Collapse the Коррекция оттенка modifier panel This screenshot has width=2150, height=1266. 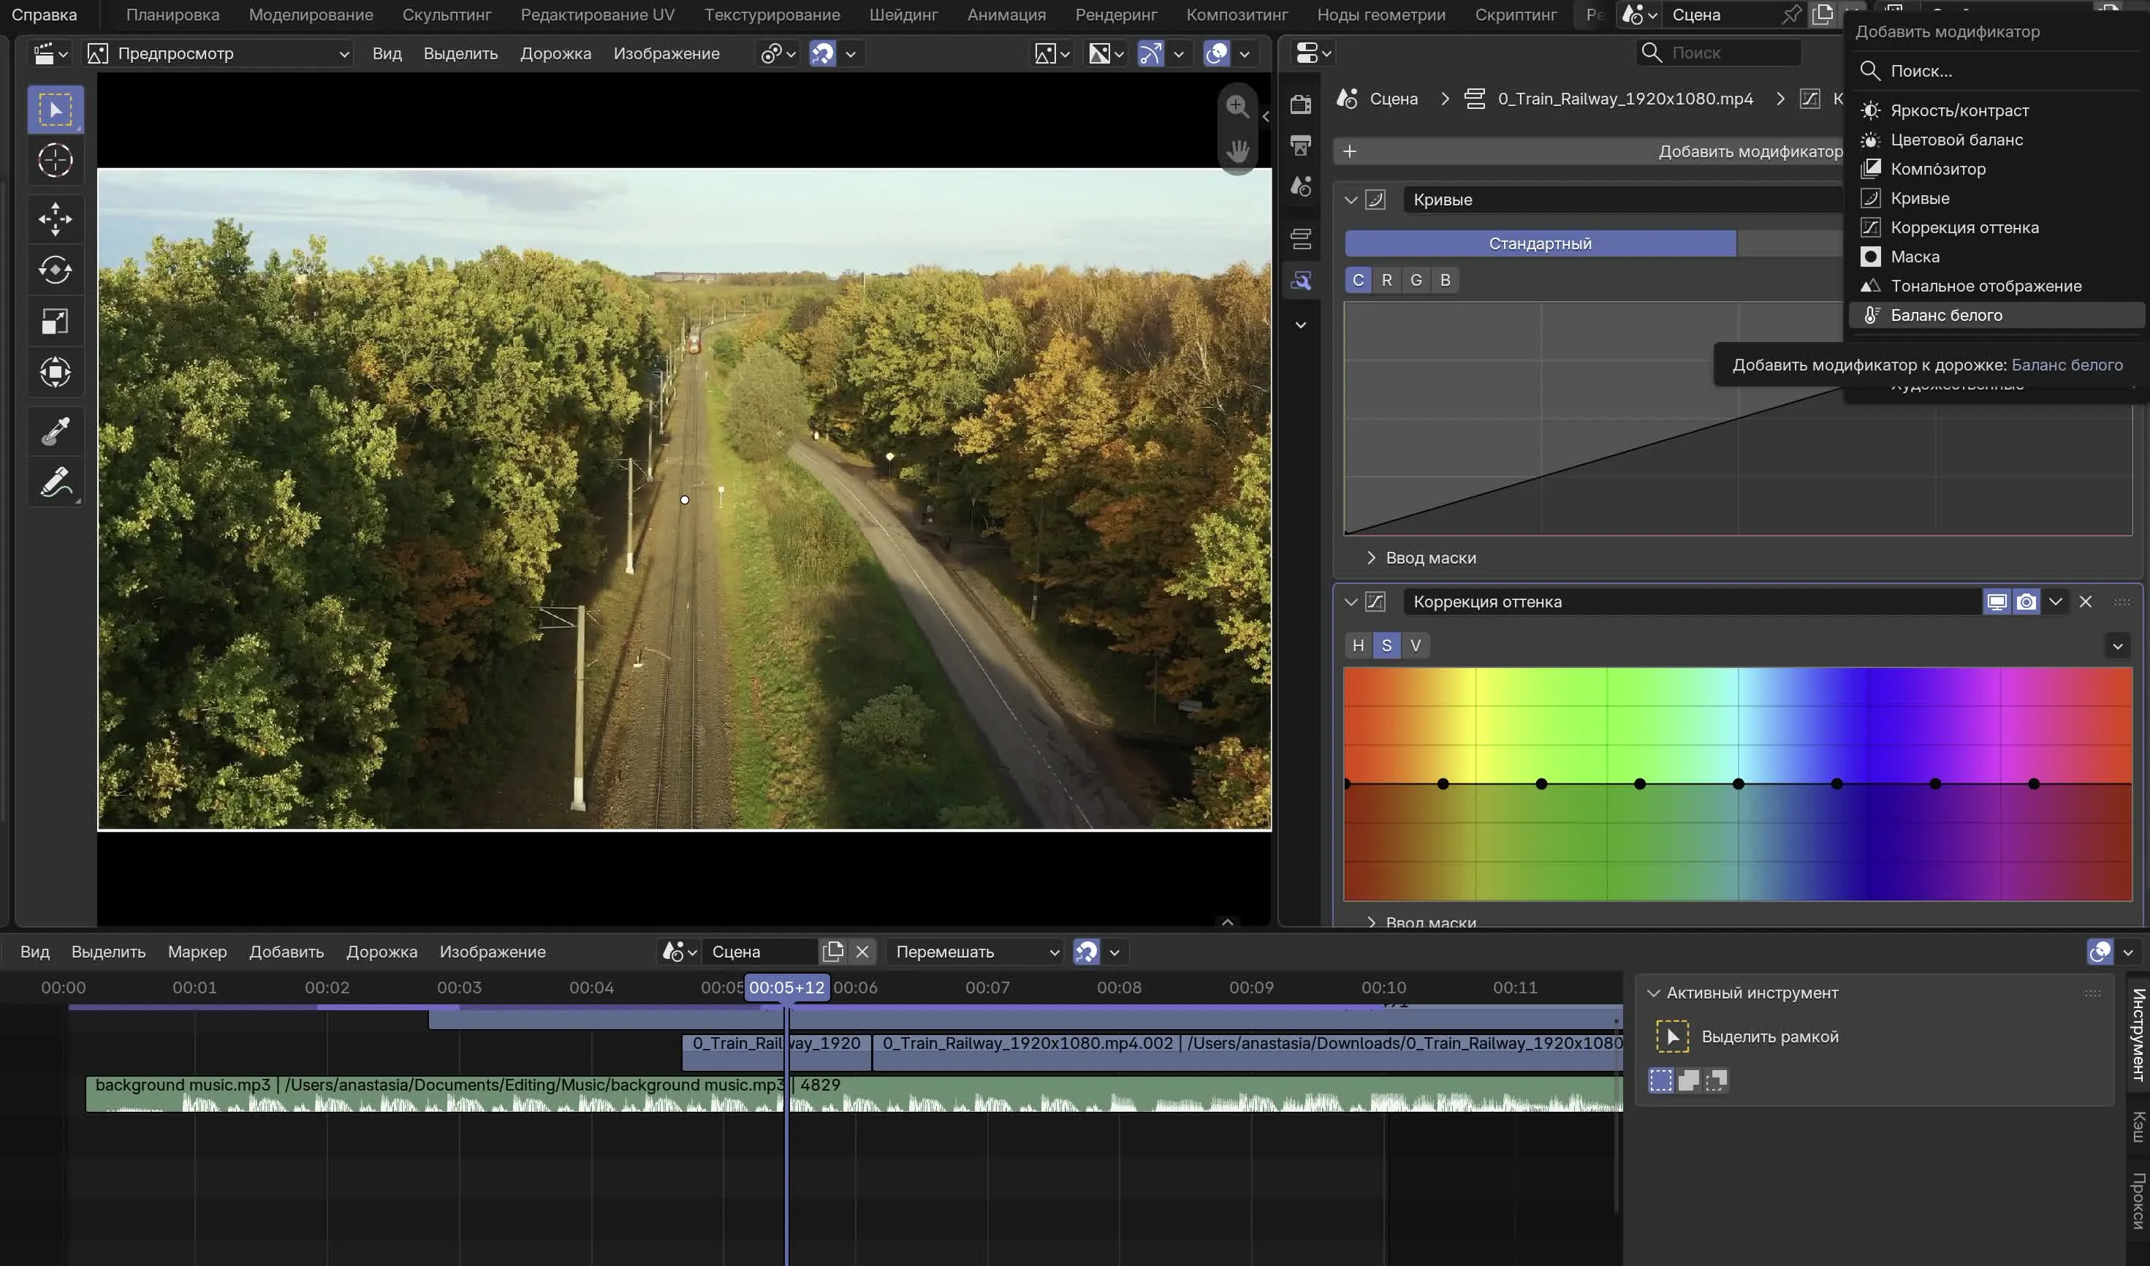tap(1351, 602)
